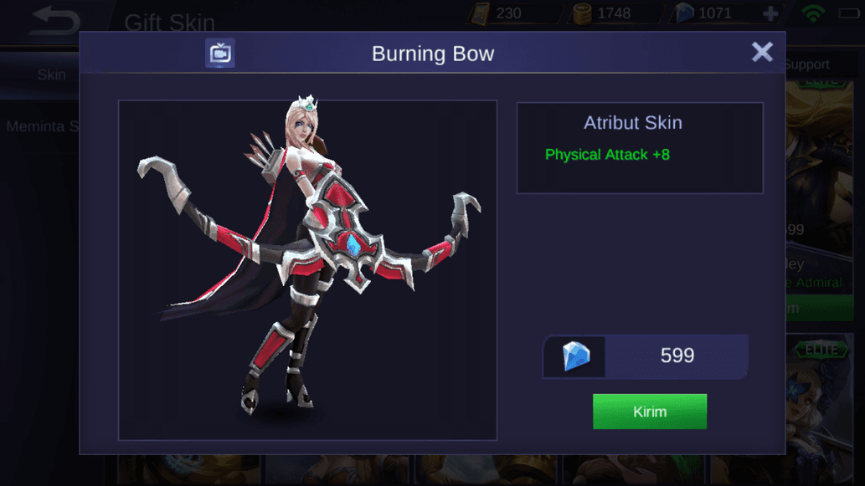
Task: Tap the back arrow icon
Action: coord(56,21)
